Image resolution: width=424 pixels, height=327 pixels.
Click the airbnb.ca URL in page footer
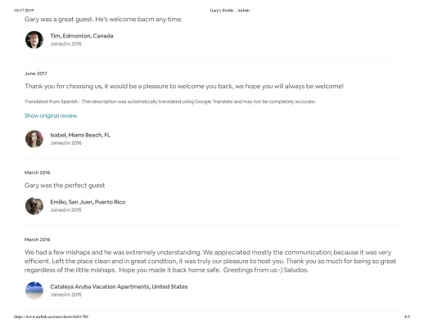coord(51,316)
